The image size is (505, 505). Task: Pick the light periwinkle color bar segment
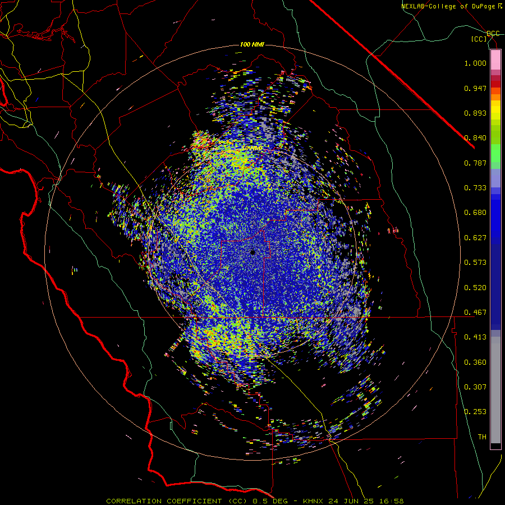(x=495, y=178)
